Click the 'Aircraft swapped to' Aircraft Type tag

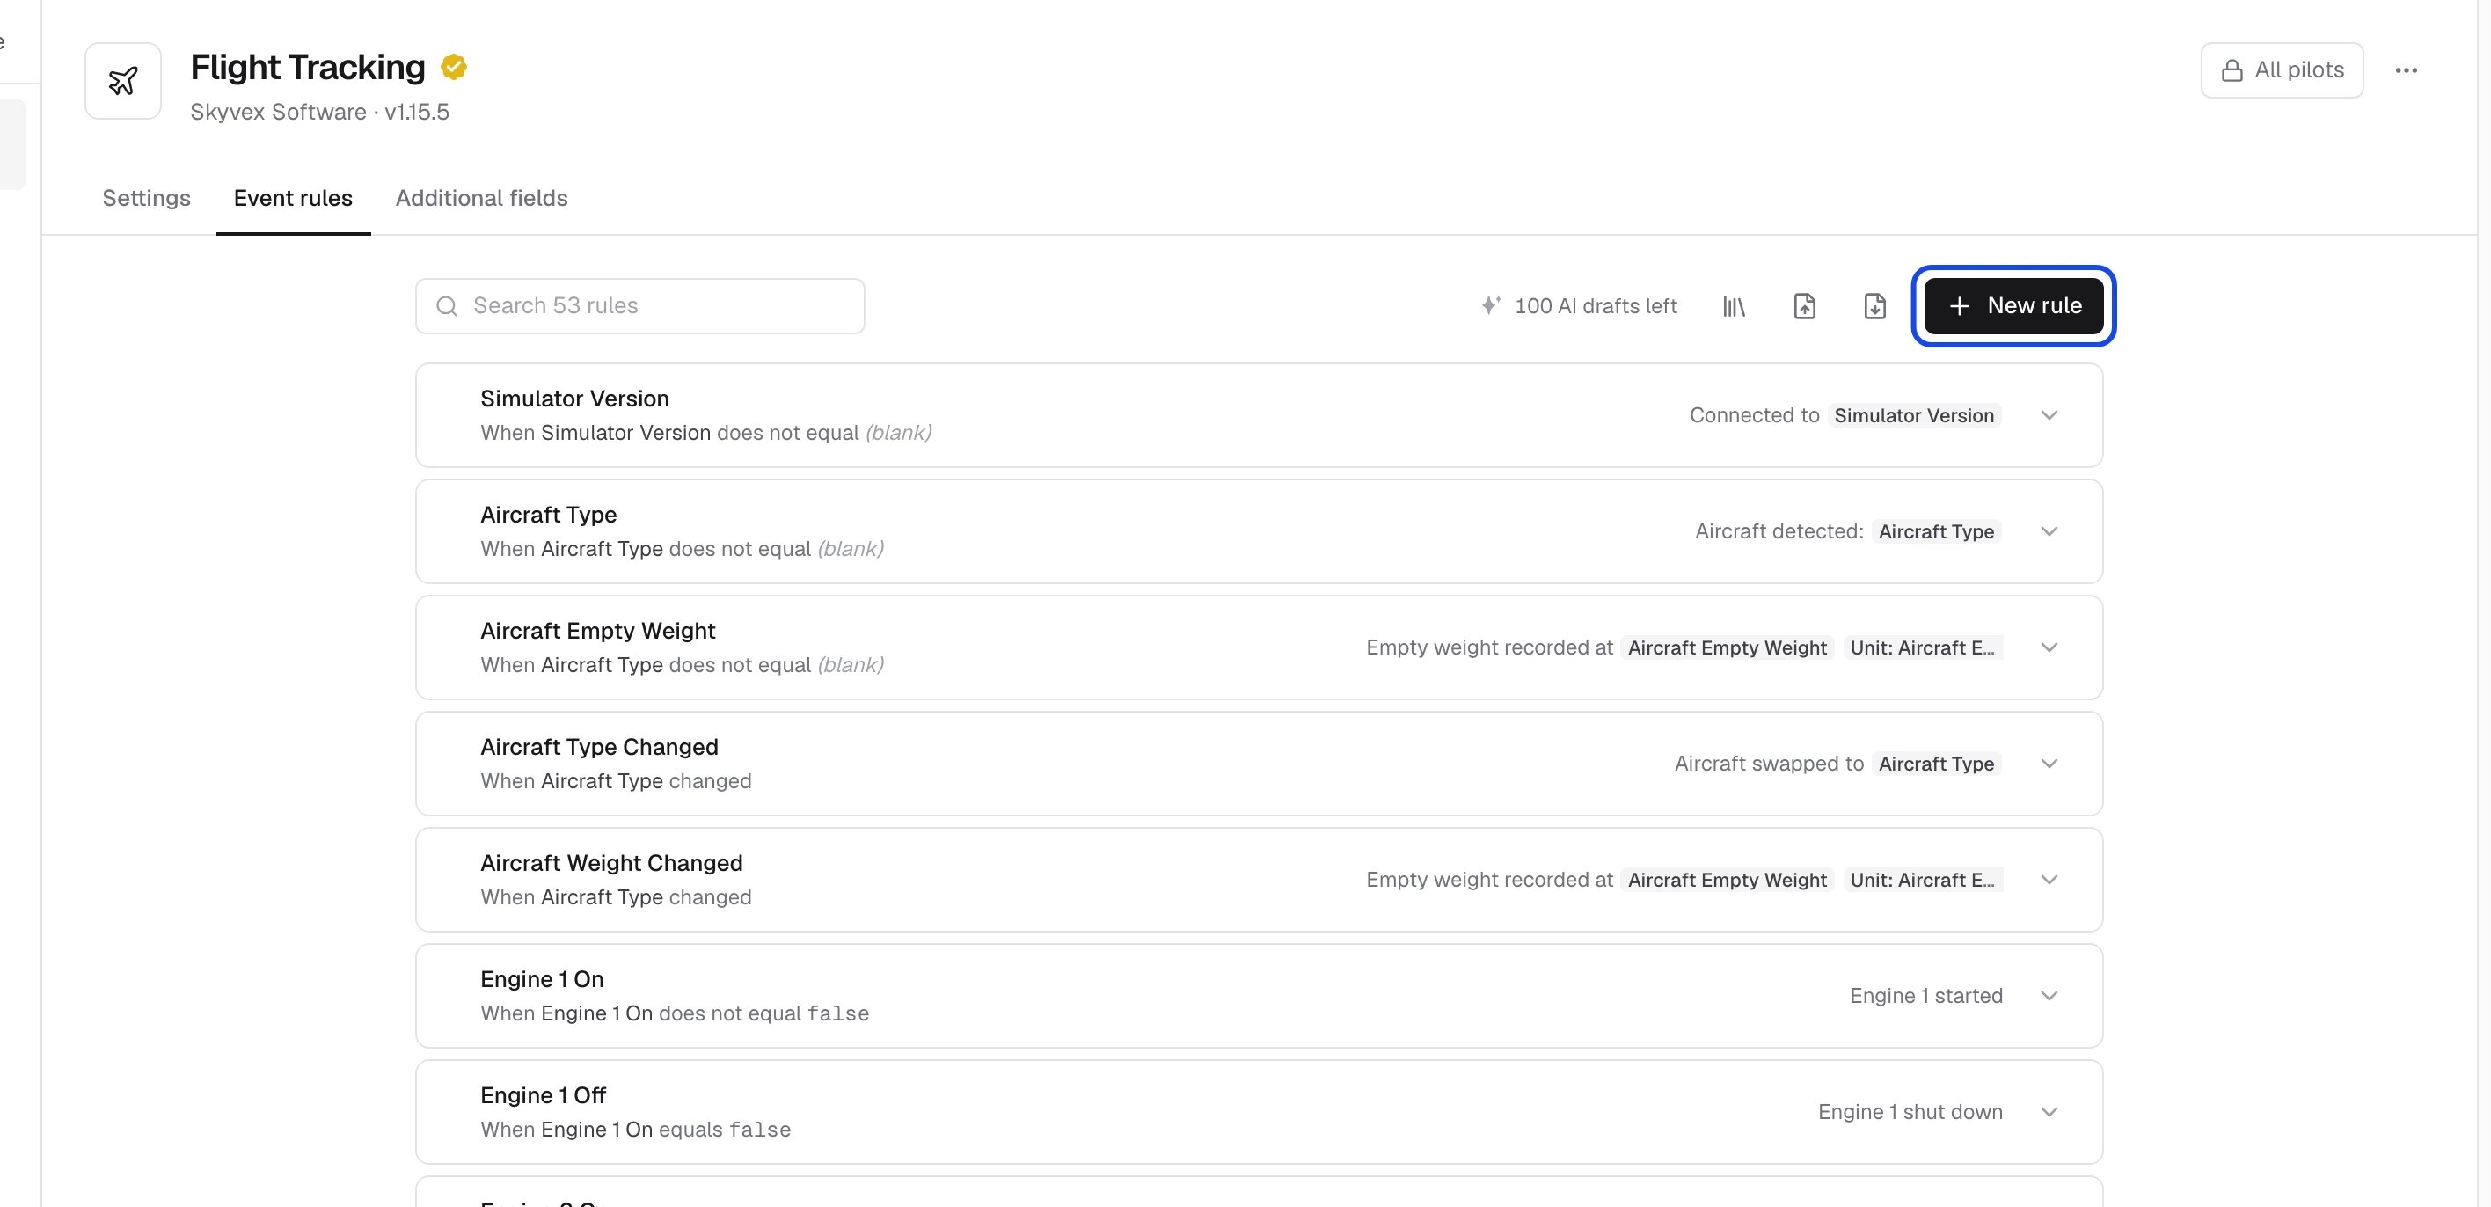click(1936, 763)
